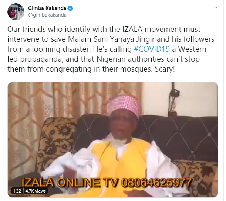Click the speaker's pink checkered cap
Viewport: 226px width, 201px height.
pos(124,104)
